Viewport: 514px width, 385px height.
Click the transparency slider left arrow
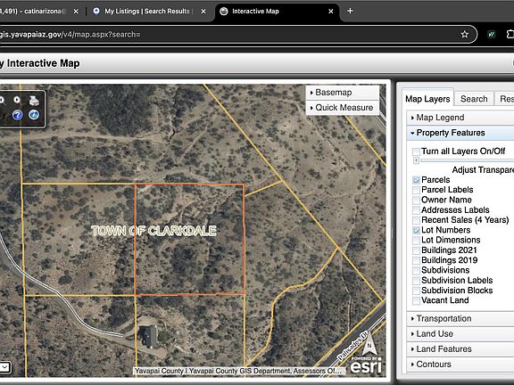coord(416,160)
